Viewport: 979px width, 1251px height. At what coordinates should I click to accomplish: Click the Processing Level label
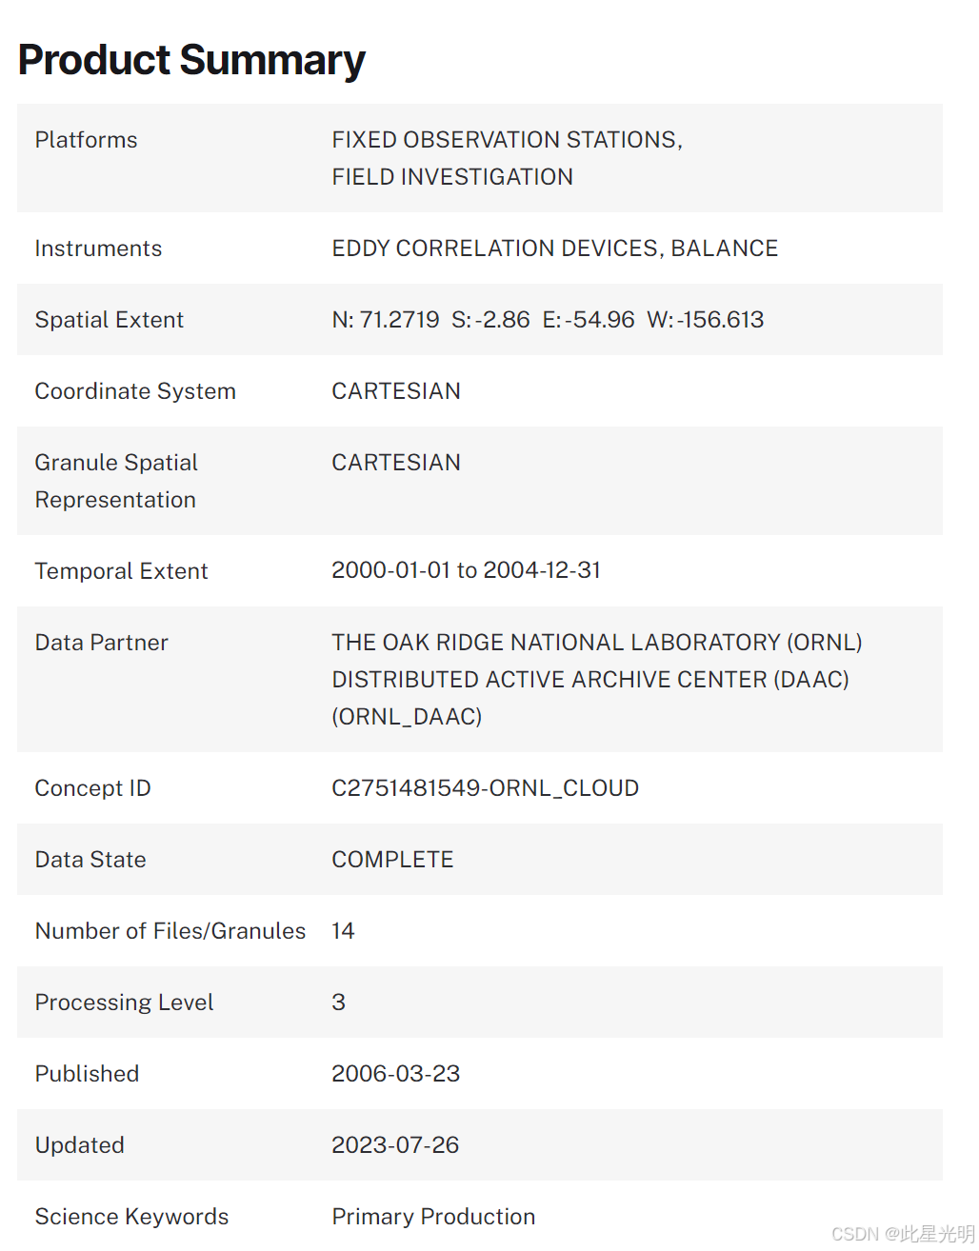click(124, 1003)
